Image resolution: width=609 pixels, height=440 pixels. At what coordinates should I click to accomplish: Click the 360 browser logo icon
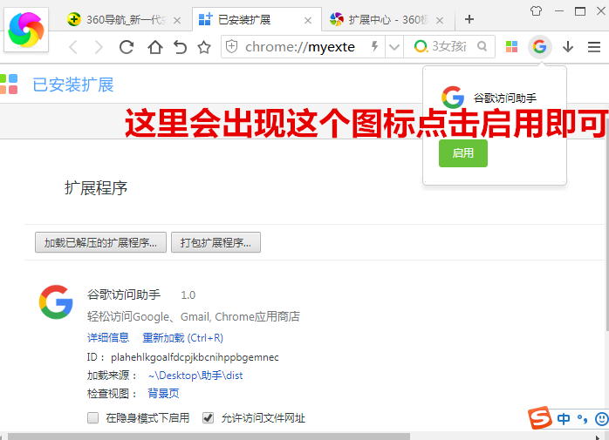[x=26, y=30]
